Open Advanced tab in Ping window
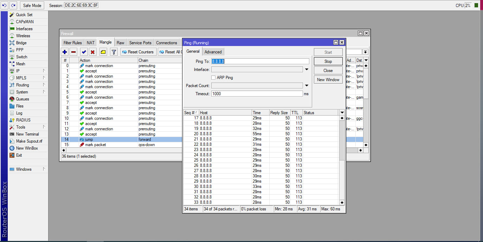The height and width of the screenshot is (242, 483). pyautogui.click(x=213, y=52)
